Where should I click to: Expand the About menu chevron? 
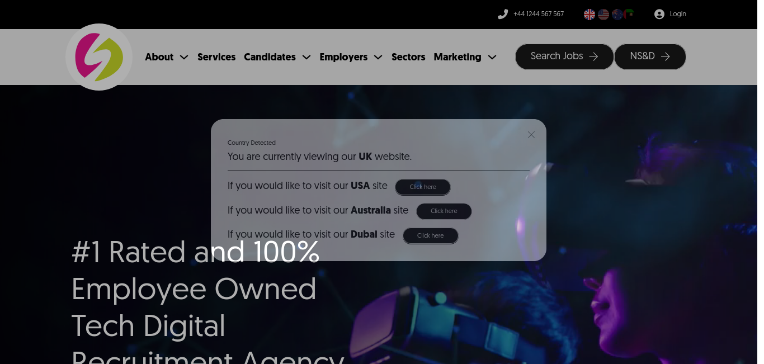tap(184, 57)
